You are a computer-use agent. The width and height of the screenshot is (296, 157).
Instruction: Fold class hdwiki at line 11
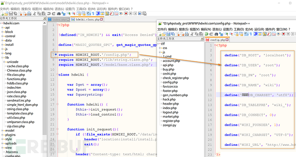[57, 75]
